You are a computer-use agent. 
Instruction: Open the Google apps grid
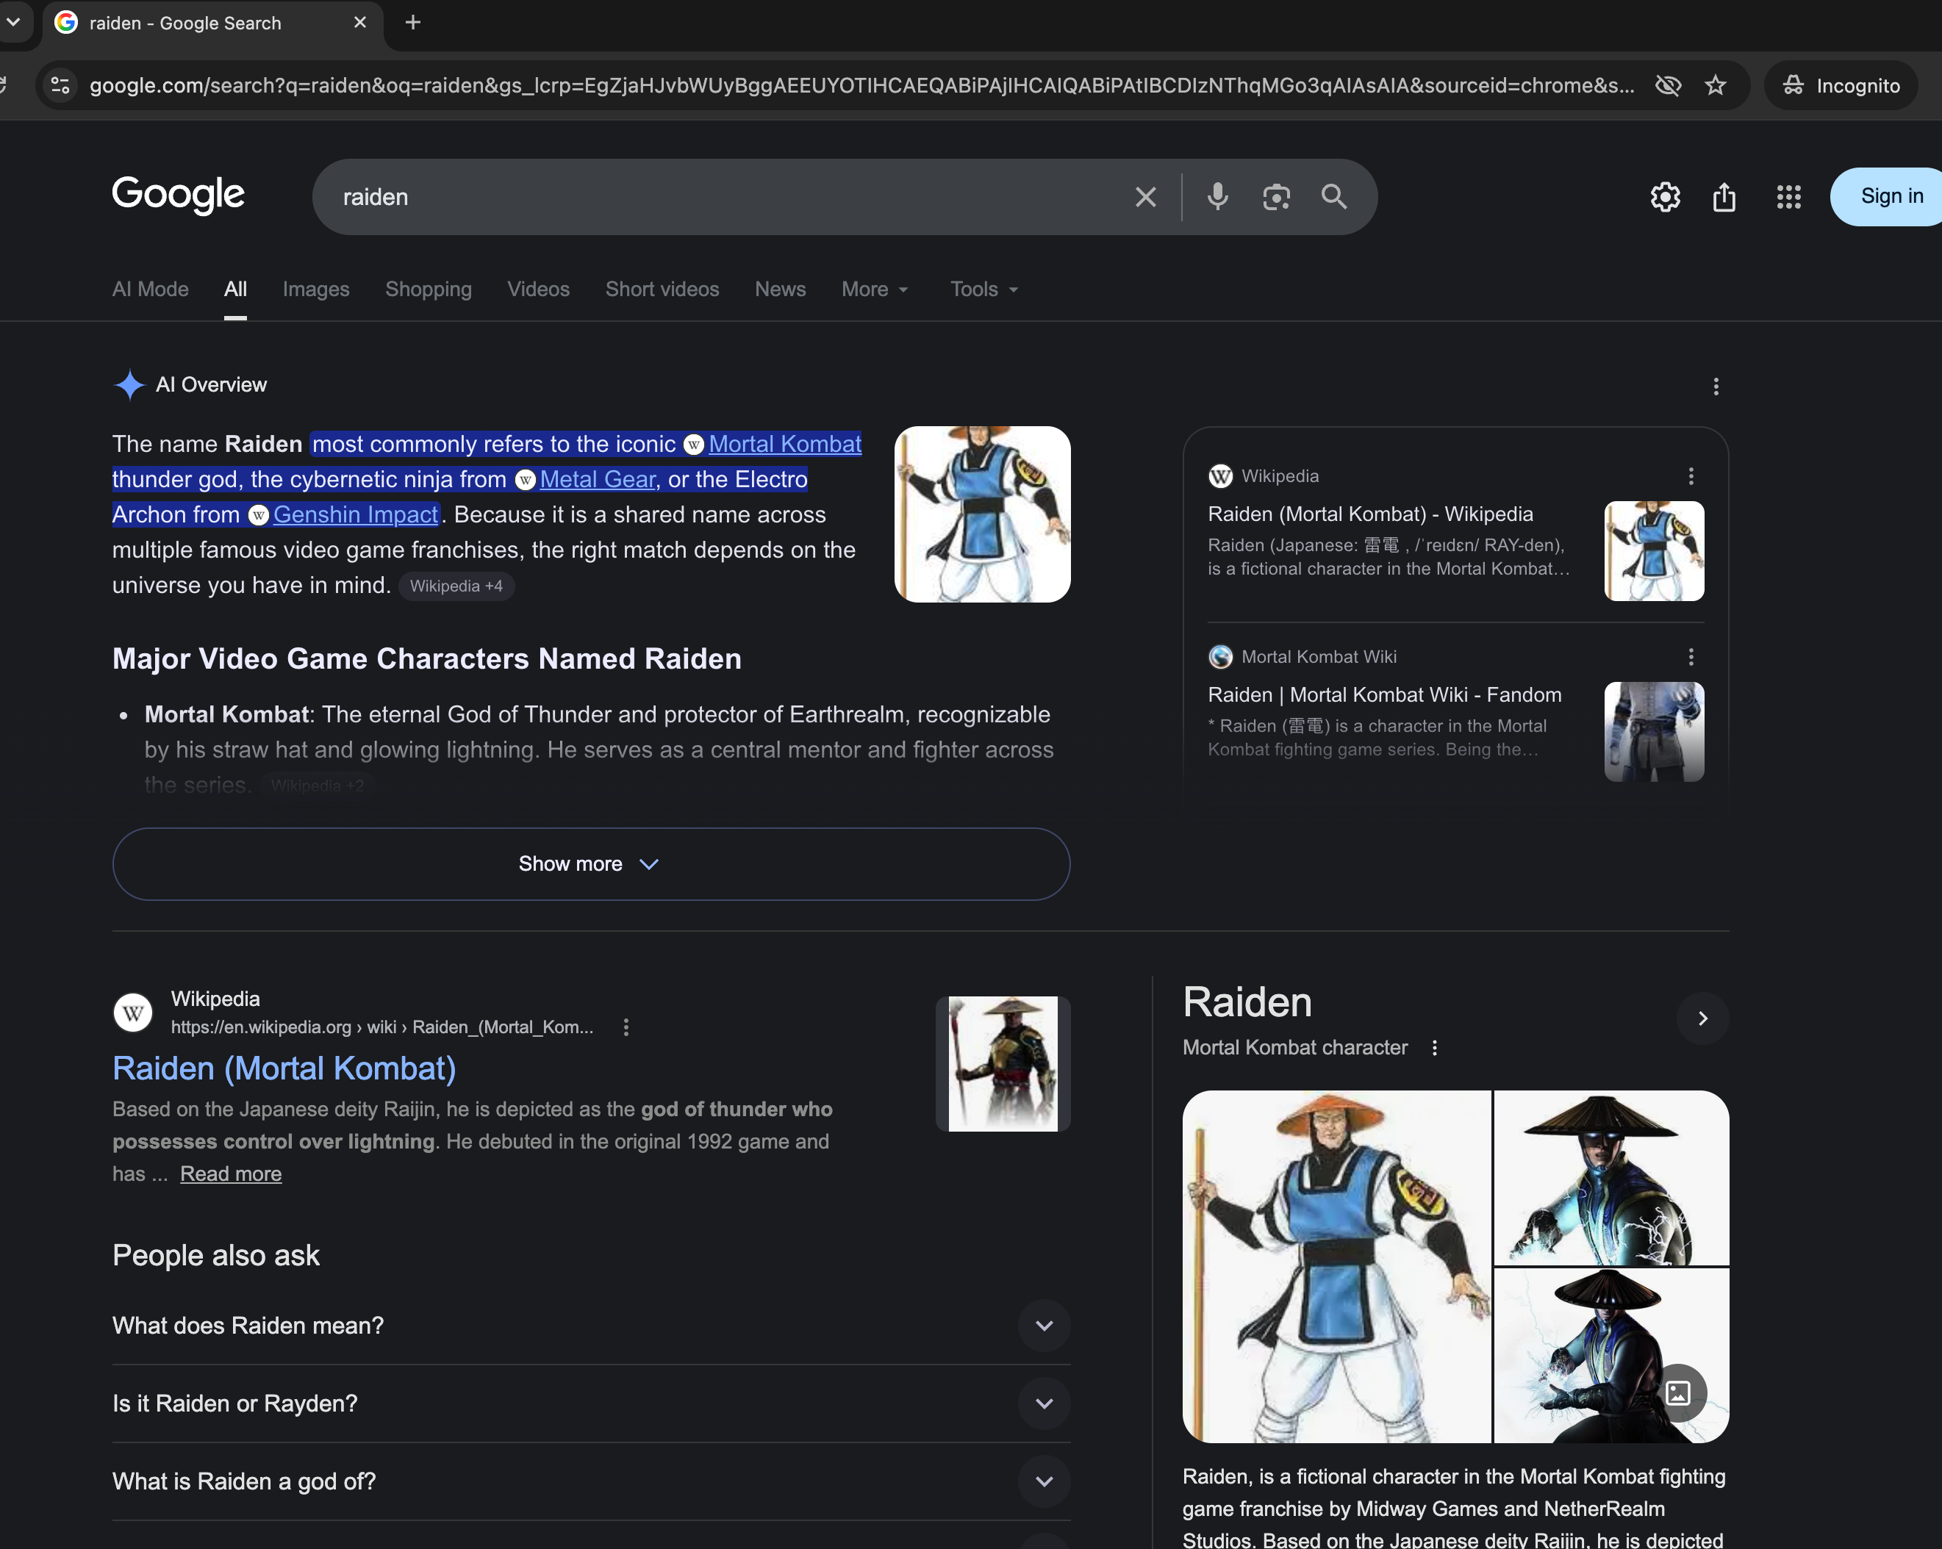[1789, 196]
